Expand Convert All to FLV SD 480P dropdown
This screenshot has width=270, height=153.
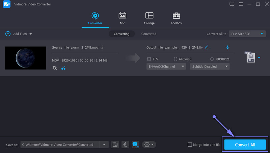tap(247, 34)
